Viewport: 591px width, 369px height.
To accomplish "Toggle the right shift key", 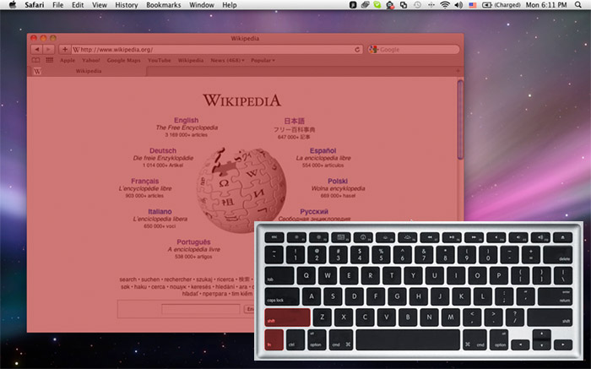I will click(550, 317).
